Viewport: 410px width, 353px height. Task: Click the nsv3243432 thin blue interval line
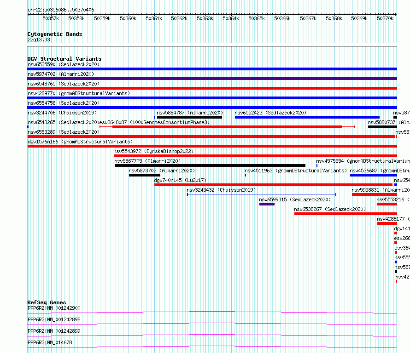tap(262, 194)
